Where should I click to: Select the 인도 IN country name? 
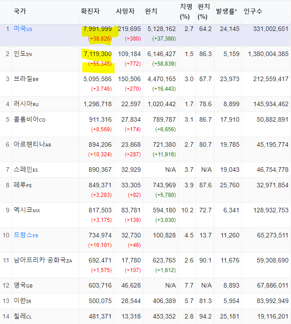pyautogui.click(x=23, y=54)
